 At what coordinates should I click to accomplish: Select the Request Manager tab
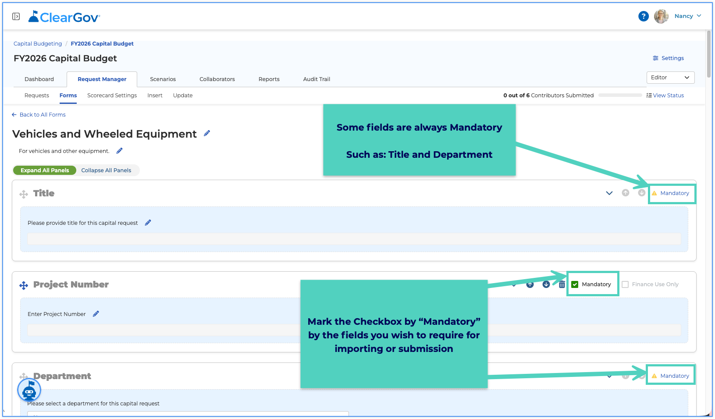tap(102, 79)
